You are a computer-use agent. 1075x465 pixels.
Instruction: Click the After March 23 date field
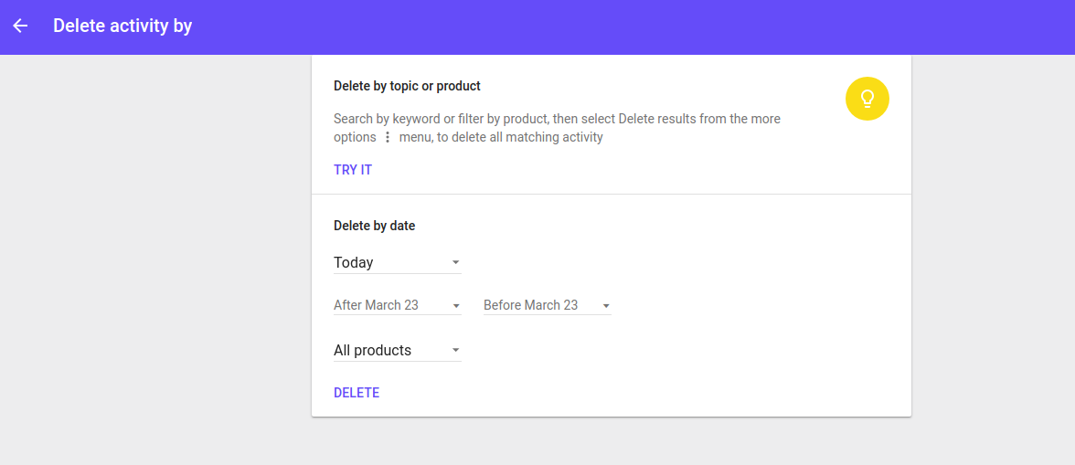384,305
